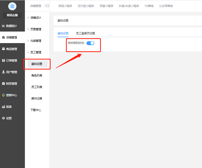The image size is (202, 168).
Task: Open the 百度小程序 tab
Action: point(107,6)
